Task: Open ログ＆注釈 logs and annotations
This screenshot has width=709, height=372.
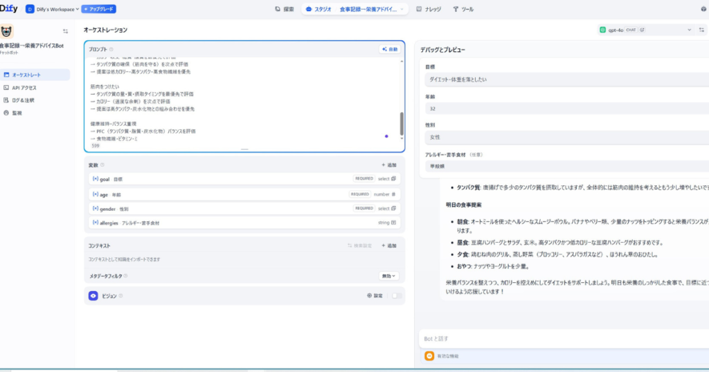Action: pos(35,100)
